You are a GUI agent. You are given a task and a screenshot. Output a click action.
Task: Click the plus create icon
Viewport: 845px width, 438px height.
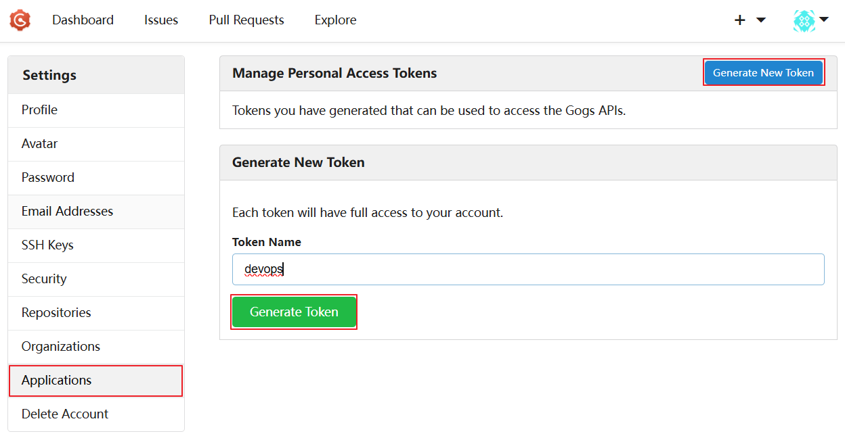(x=740, y=20)
